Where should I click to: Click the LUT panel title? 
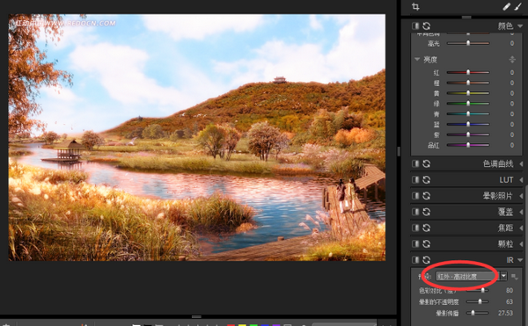[507, 180]
